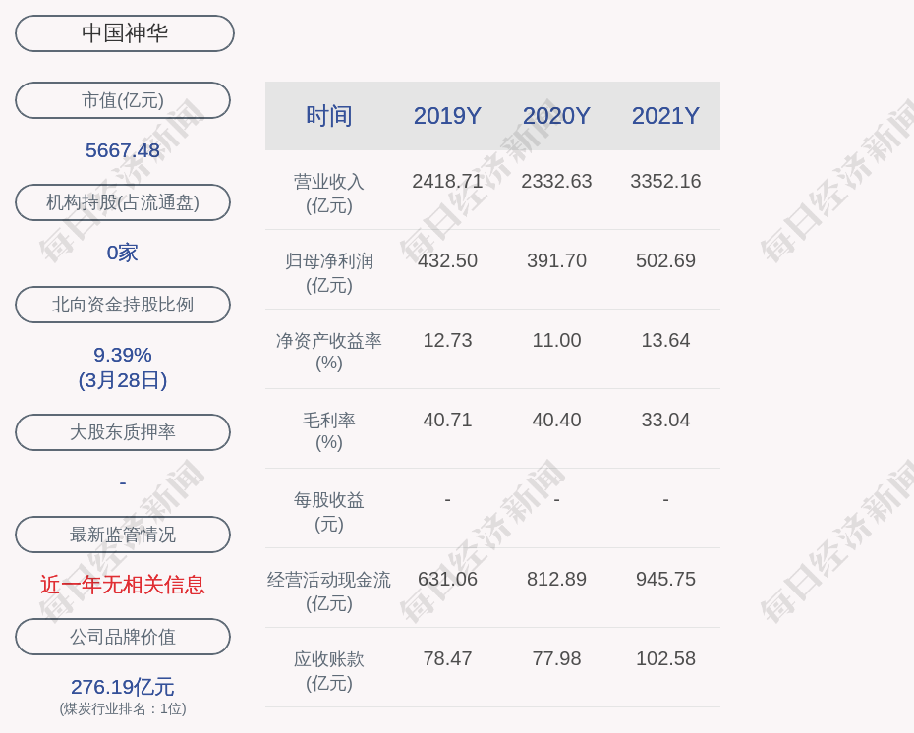This screenshot has width=914, height=733.
Task: Click the 机构持股(占流通盘) label
Action: tap(123, 202)
